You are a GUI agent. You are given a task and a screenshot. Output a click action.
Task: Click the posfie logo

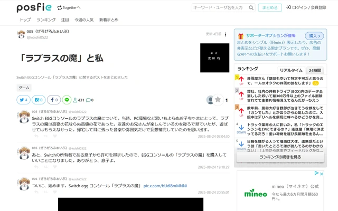[34, 7]
